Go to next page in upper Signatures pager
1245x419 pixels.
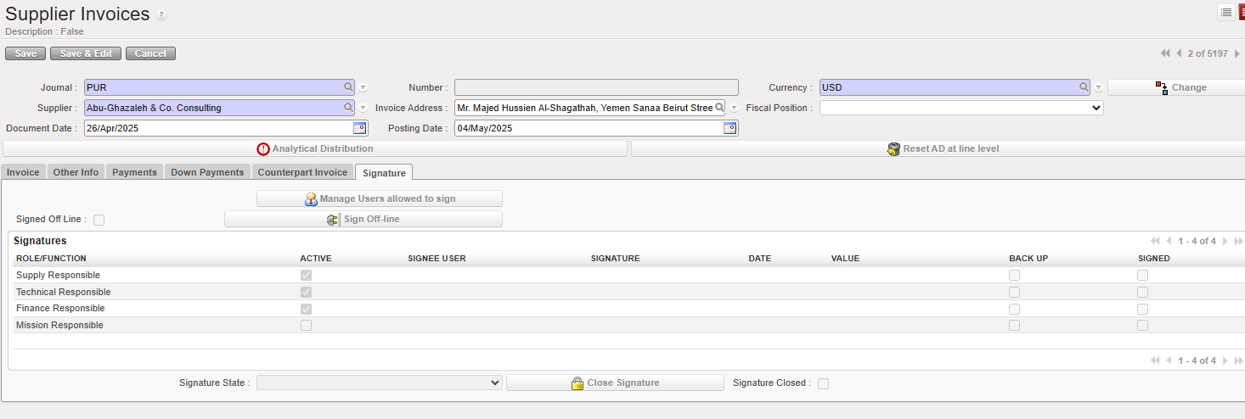pyautogui.click(x=1225, y=241)
